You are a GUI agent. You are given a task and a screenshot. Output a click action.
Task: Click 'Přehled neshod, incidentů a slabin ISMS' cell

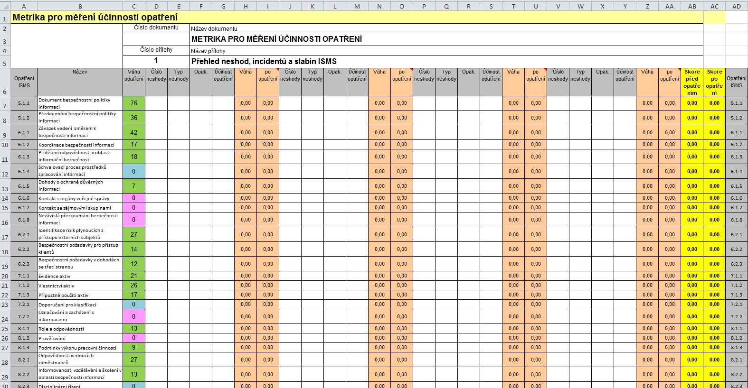(x=446, y=62)
